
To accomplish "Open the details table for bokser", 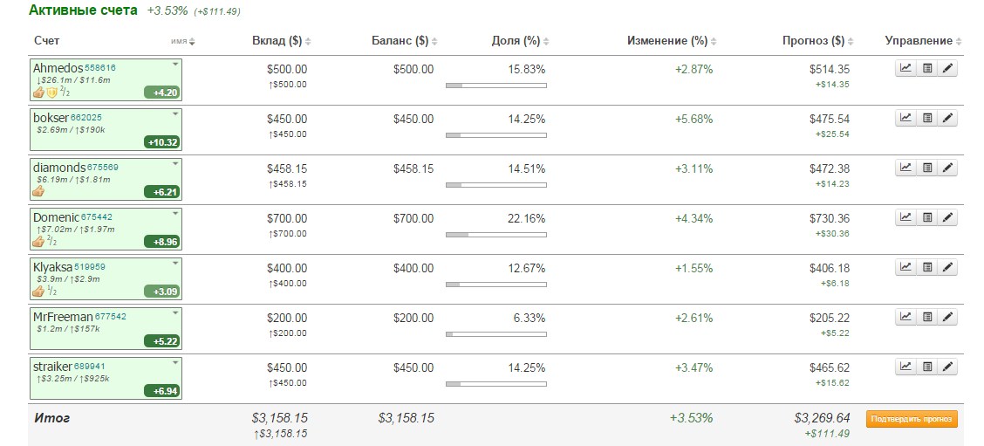I will pyautogui.click(x=927, y=118).
